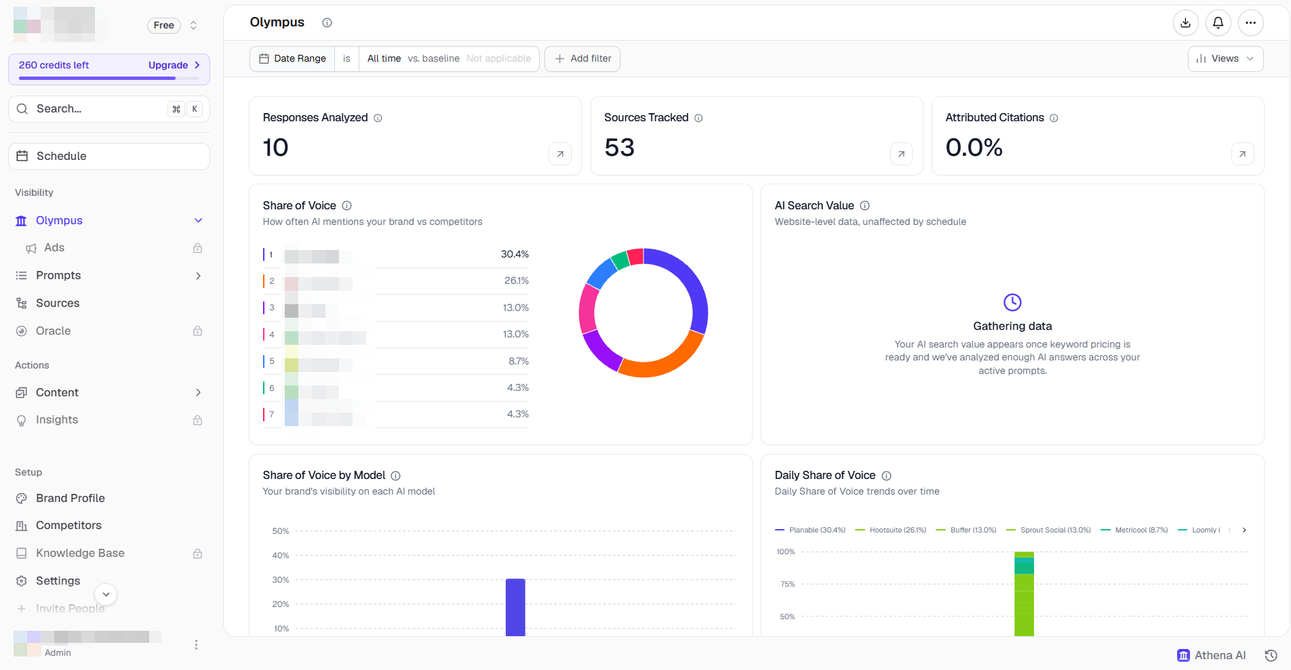Screen dimensions: 1291x670
Task: Click info icon beside Attributed Citations
Action: click(1054, 118)
